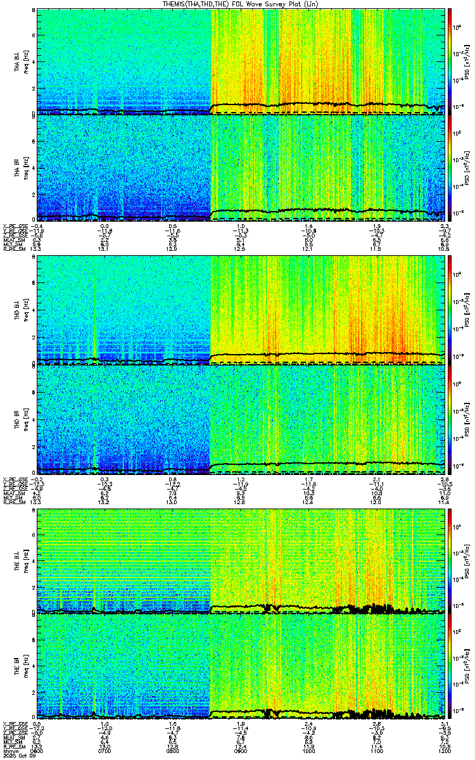Click X_RE_GSE label below the THA panels
The width and height of the screenshot is (475, 760).
tap(14, 226)
